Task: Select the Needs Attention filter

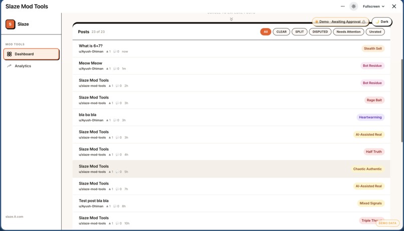Action: coord(348,32)
